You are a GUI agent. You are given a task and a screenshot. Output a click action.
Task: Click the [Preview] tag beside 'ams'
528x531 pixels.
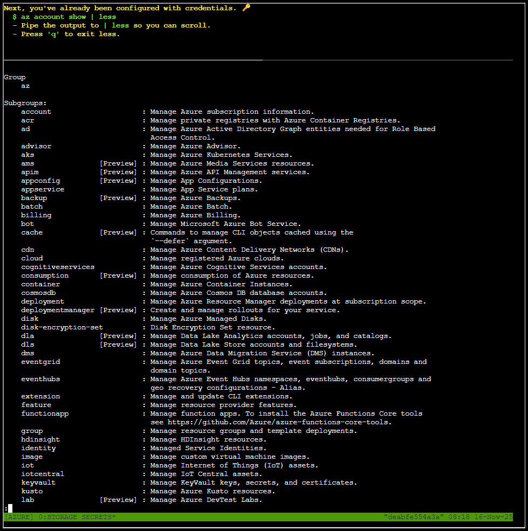118,163
